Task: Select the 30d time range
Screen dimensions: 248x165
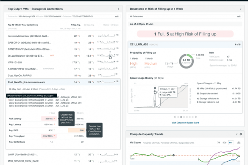Action: pyautogui.click(x=224, y=143)
